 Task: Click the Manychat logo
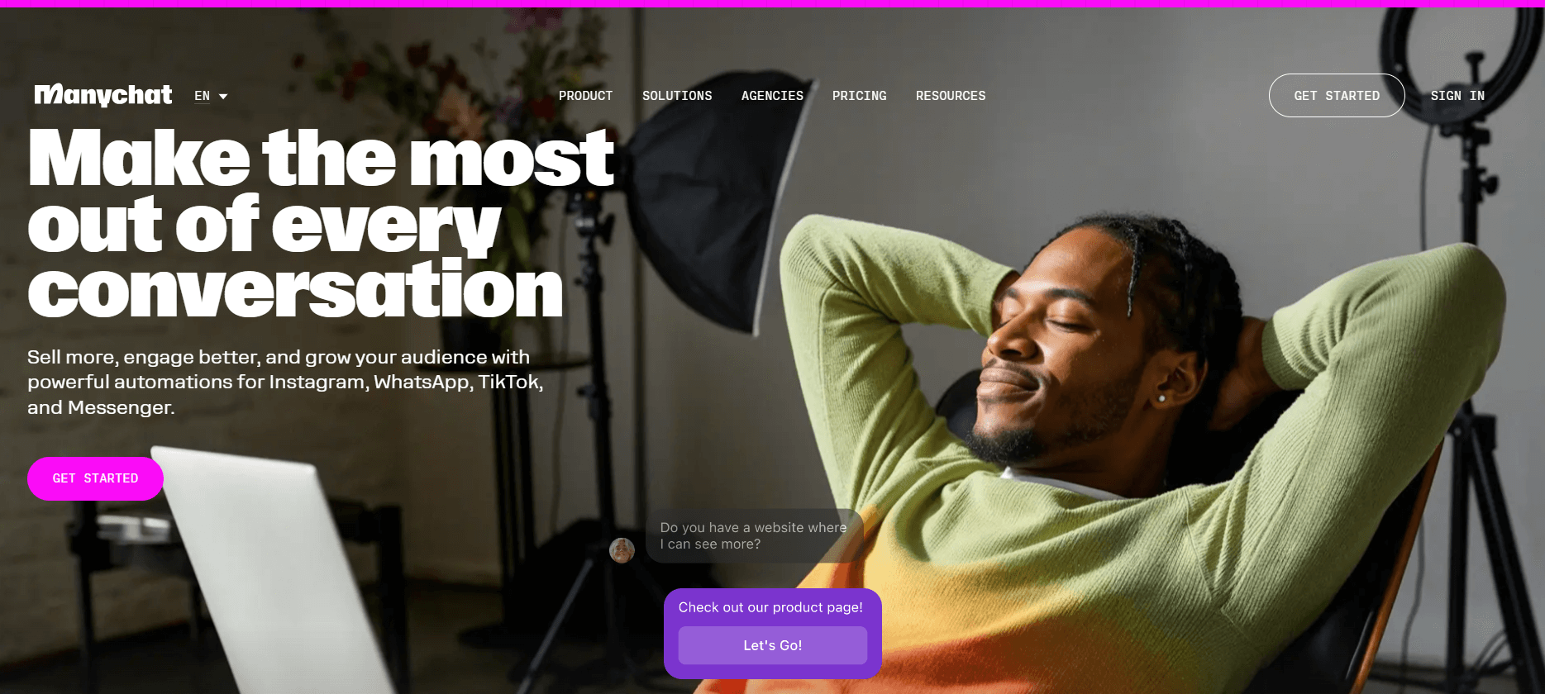pyautogui.click(x=103, y=95)
